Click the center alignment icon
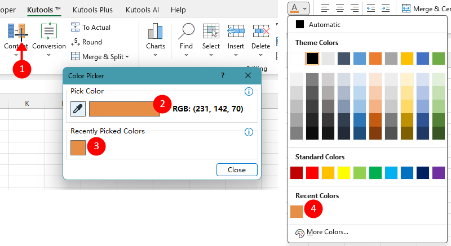Viewport: 451px width, 246px height. [x=340, y=8]
